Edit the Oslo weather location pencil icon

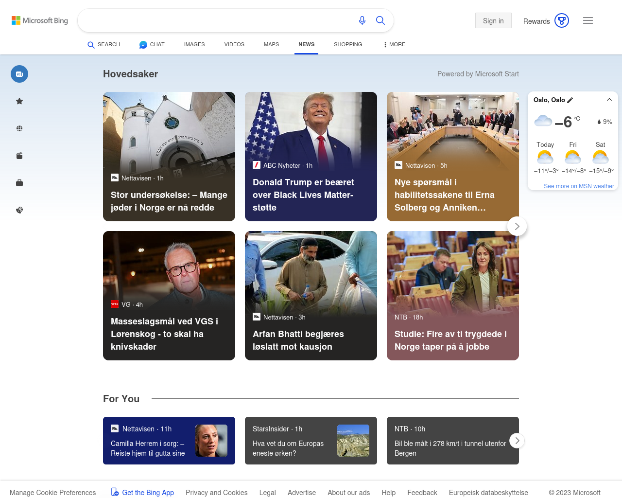tap(570, 100)
